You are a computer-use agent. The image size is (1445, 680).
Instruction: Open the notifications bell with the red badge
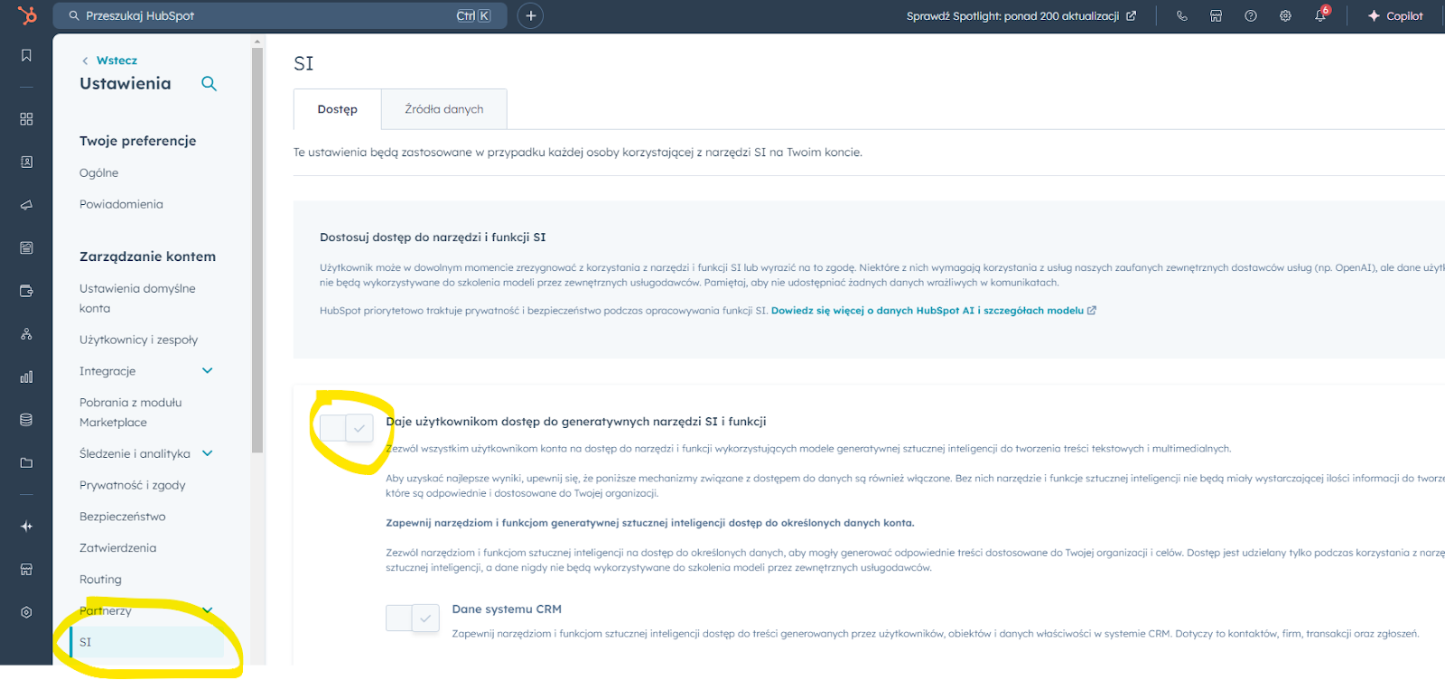coord(1320,15)
